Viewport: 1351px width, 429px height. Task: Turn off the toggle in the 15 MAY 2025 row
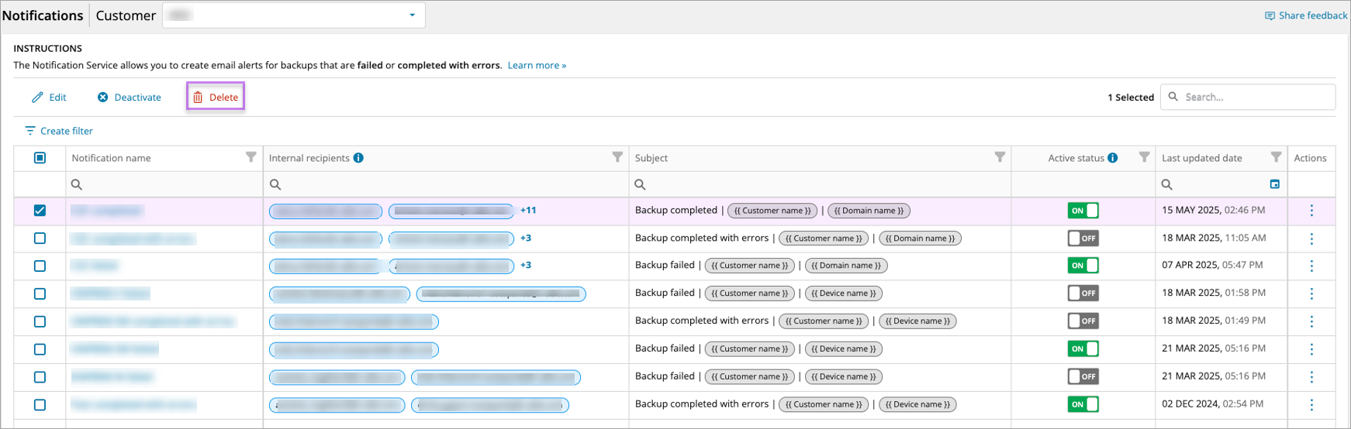[x=1083, y=211]
